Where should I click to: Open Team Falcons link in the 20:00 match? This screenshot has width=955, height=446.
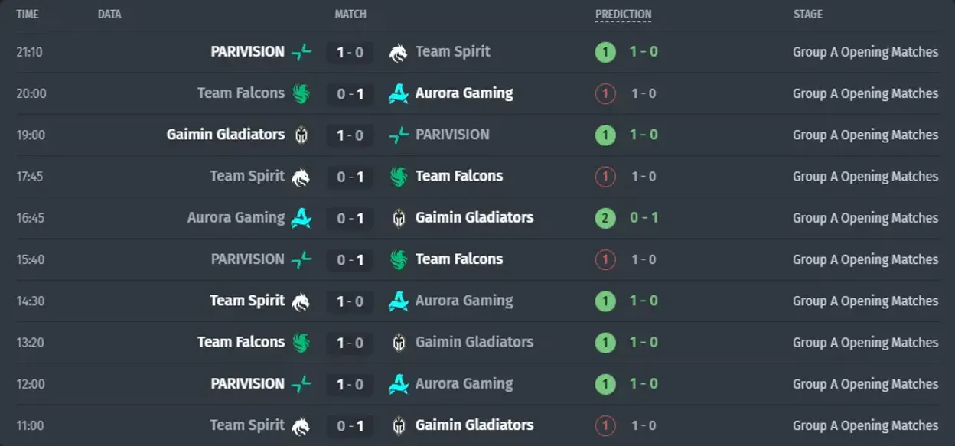[x=241, y=93]
